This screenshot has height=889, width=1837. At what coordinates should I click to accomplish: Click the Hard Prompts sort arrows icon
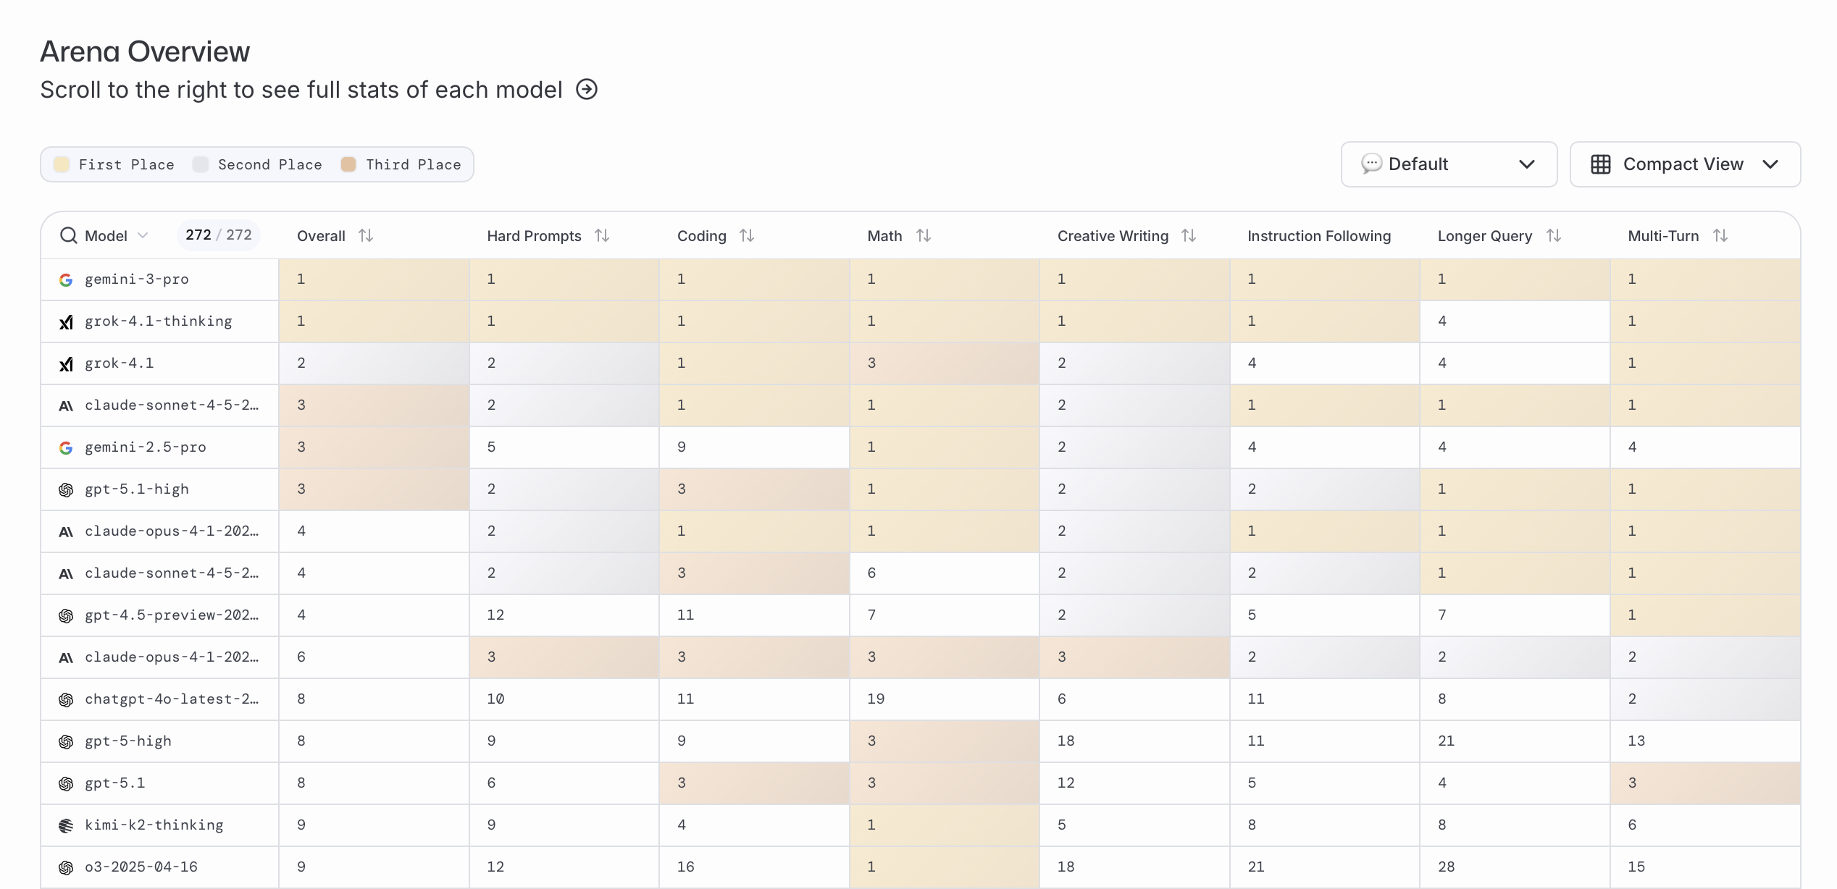[602, 235]
